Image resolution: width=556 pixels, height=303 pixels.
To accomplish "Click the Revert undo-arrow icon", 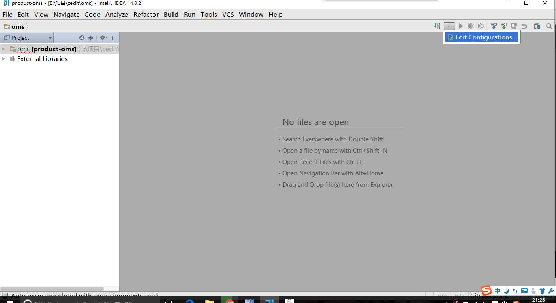I will click(x=524, y=26).
